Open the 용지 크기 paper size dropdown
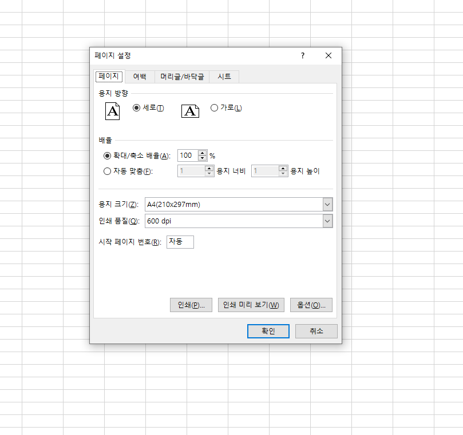 click(327, 205)
